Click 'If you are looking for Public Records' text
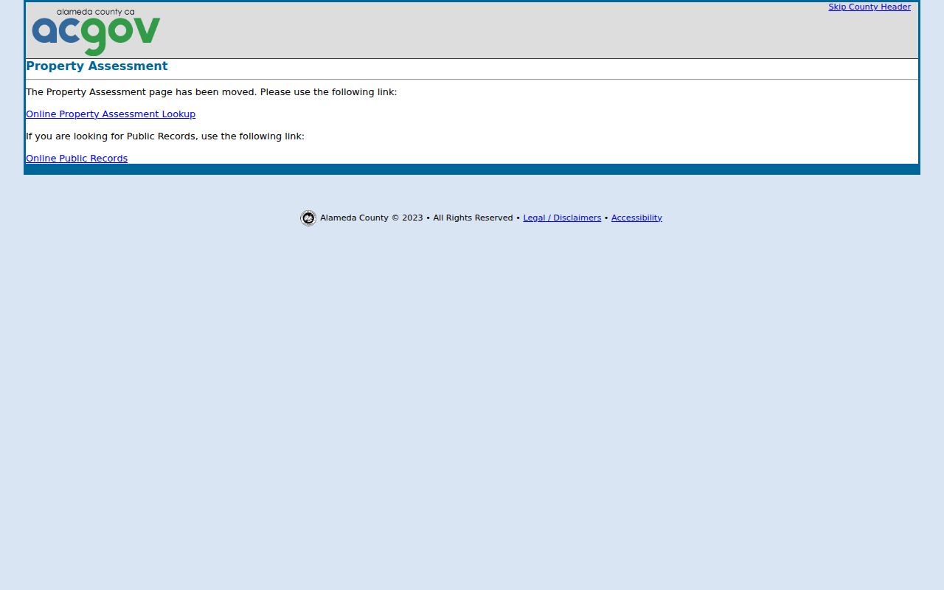This screenshot has height=590, width=944. coord(165,136)
